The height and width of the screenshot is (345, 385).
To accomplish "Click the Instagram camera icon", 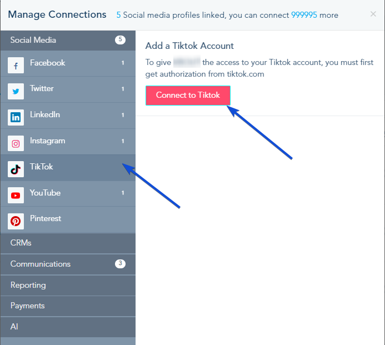I will coord(16,143).
